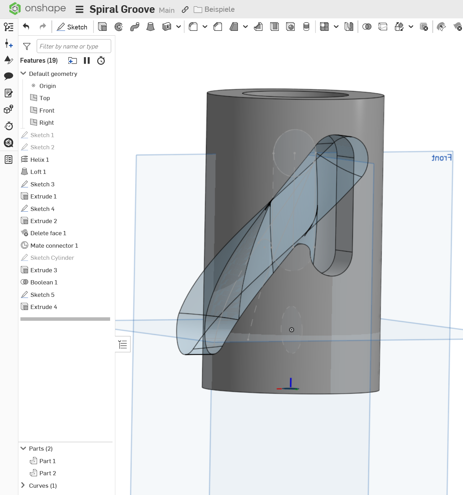Add a new feature folder
Screen dimensions: 463x495
click(x=72, y=61)
